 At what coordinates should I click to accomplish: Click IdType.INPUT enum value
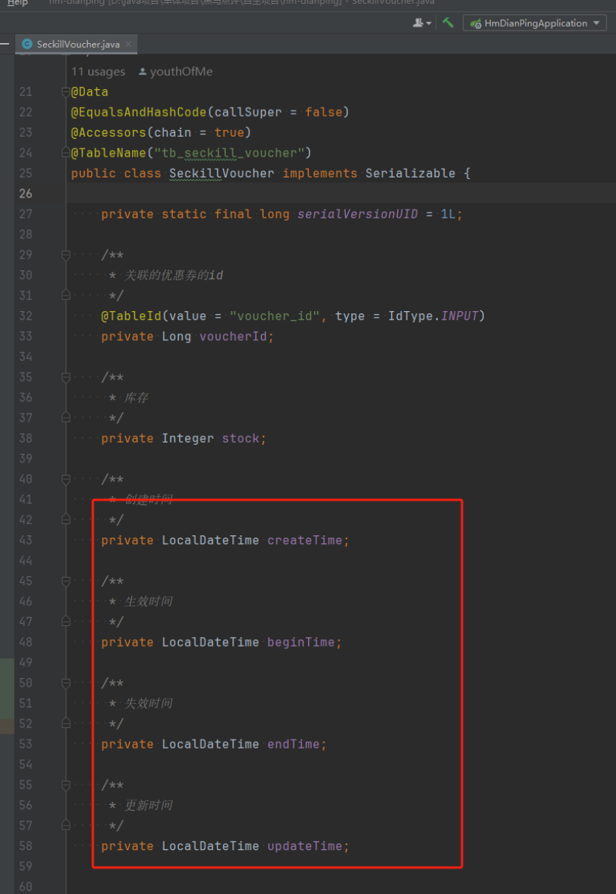pos(433,316)
